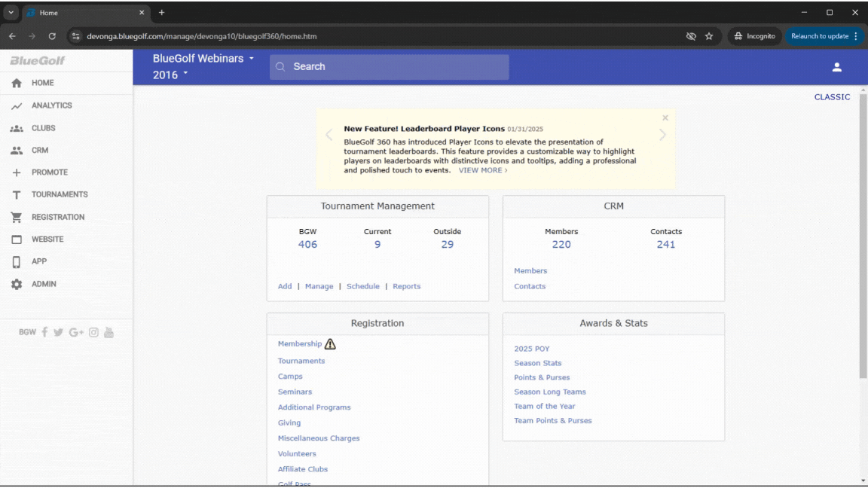The height and width of the screenshot is (488, 868).
Task: Open the Members 220 count
Action: 561,245
